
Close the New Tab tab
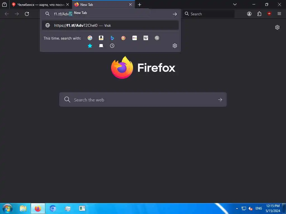130,5
